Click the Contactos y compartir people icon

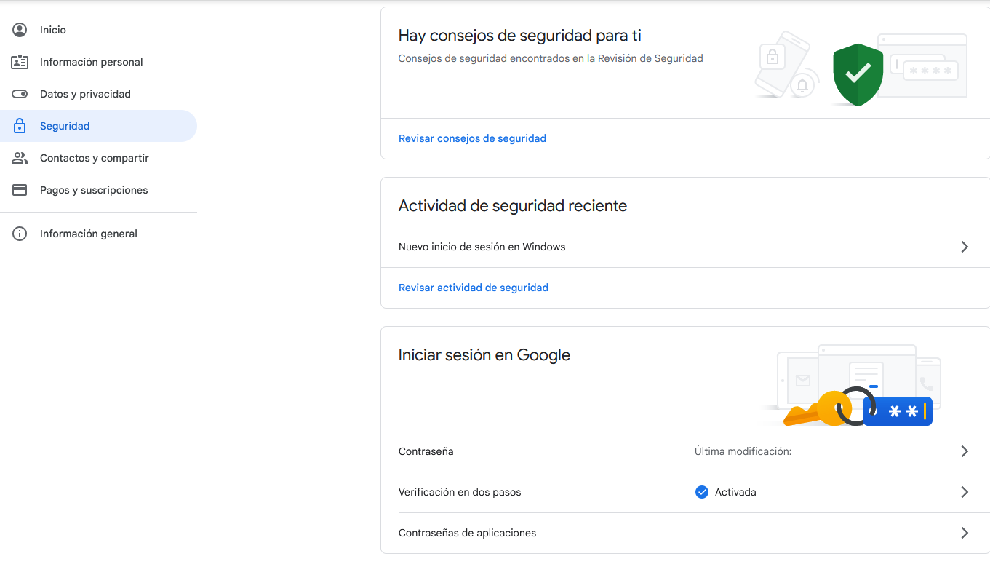tap(20, 158)
